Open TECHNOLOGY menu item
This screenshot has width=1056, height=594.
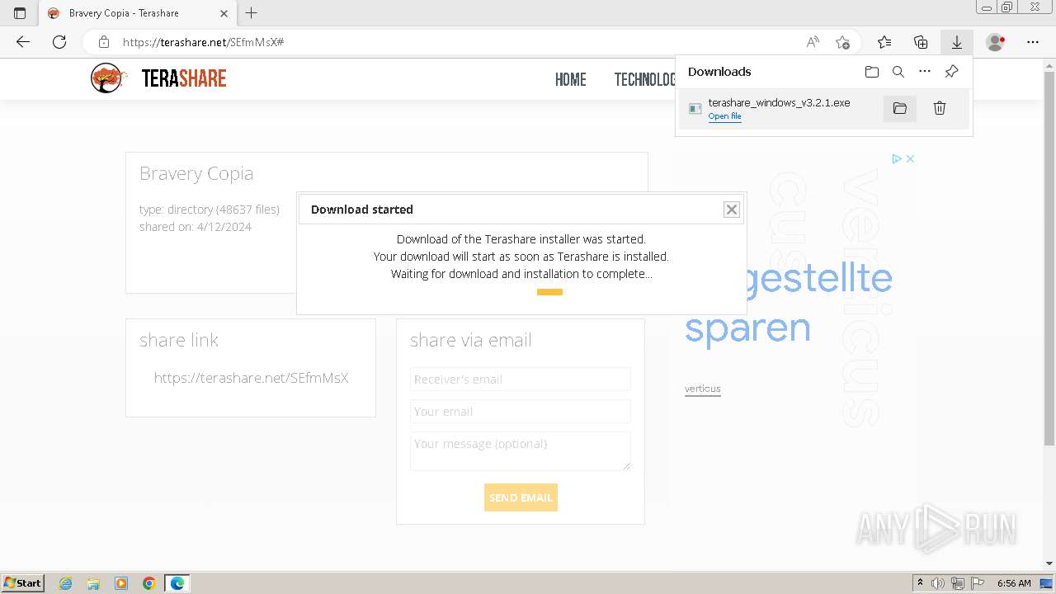click(644, 79)
